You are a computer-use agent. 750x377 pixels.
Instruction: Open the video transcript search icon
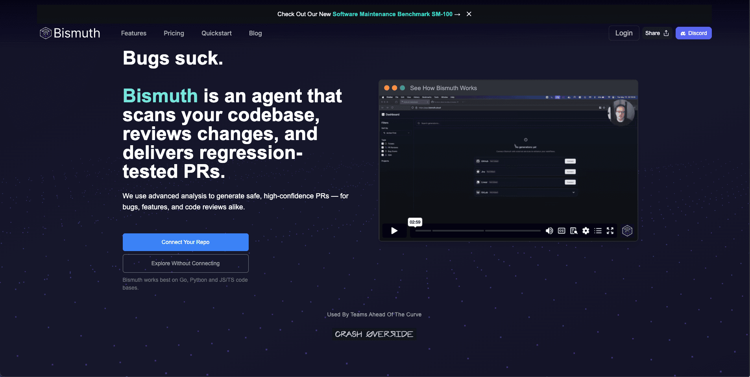click(x=574, y=231)
